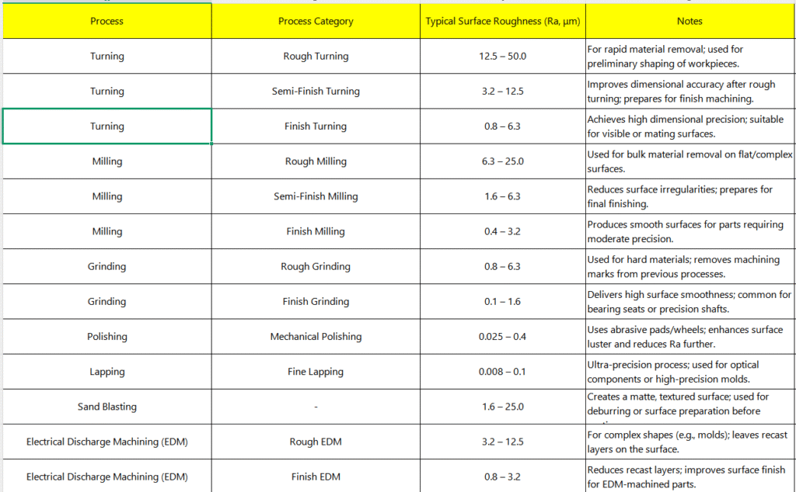Viewport: 796px width, 492px height.
Task: Select the Sand Blasting process cell
Action: [106, 407]
